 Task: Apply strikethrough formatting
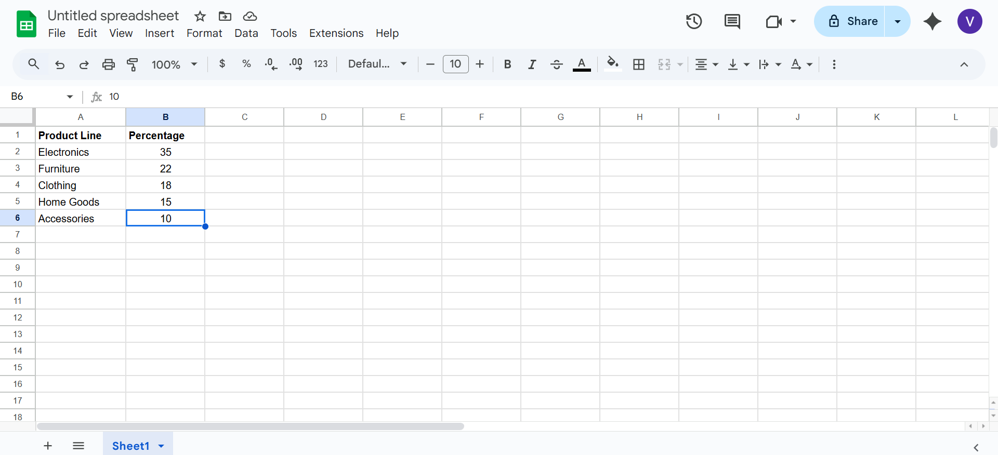click(557, 64)
